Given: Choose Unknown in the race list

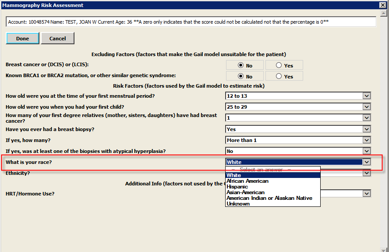Looking at the screenshot, I should [x=238, y=204].
